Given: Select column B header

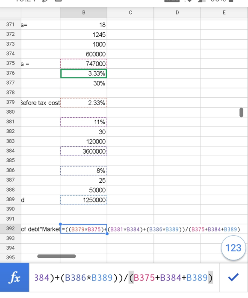Looking at the screenshot, I should (83, 13).
